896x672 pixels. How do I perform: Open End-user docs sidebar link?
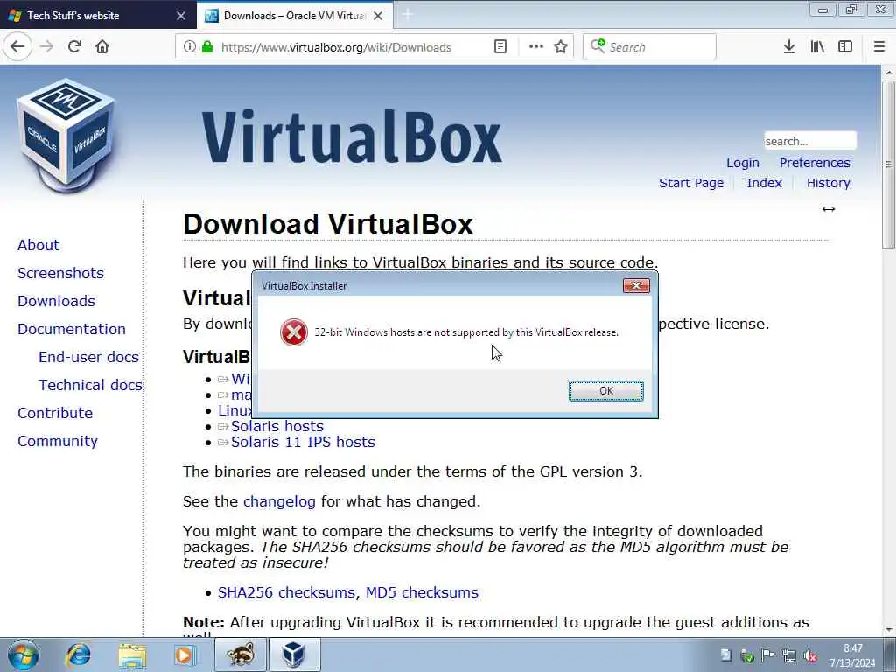pos(88,357)
